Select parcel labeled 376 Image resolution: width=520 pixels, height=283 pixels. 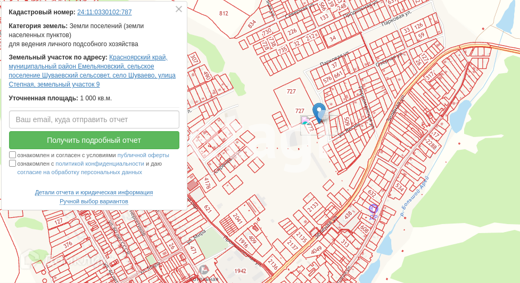tap(68, 245)
